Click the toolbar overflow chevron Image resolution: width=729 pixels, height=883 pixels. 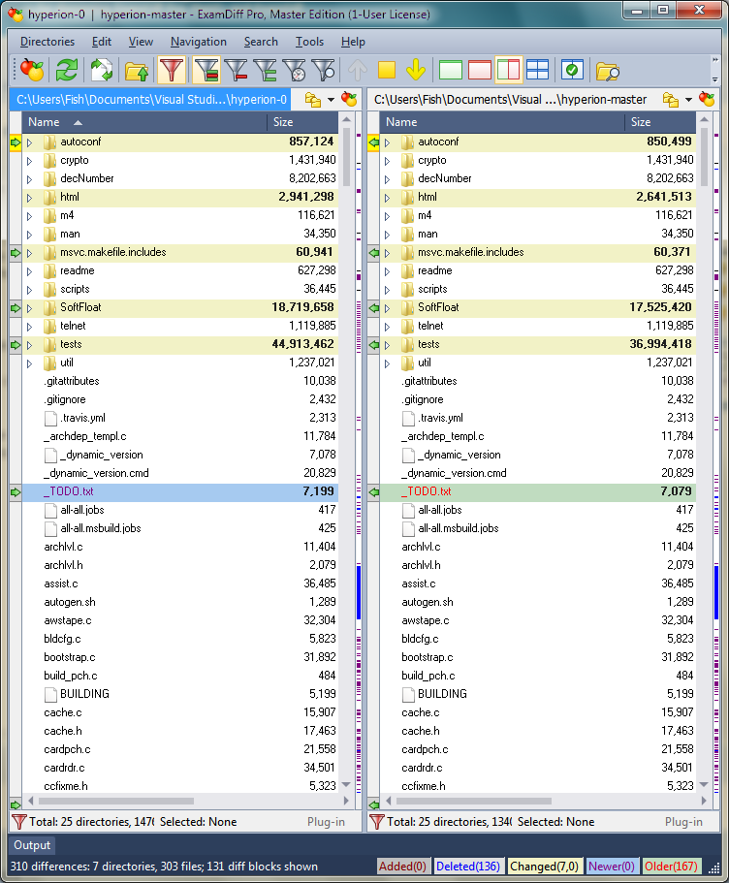(x=715, y=60)
